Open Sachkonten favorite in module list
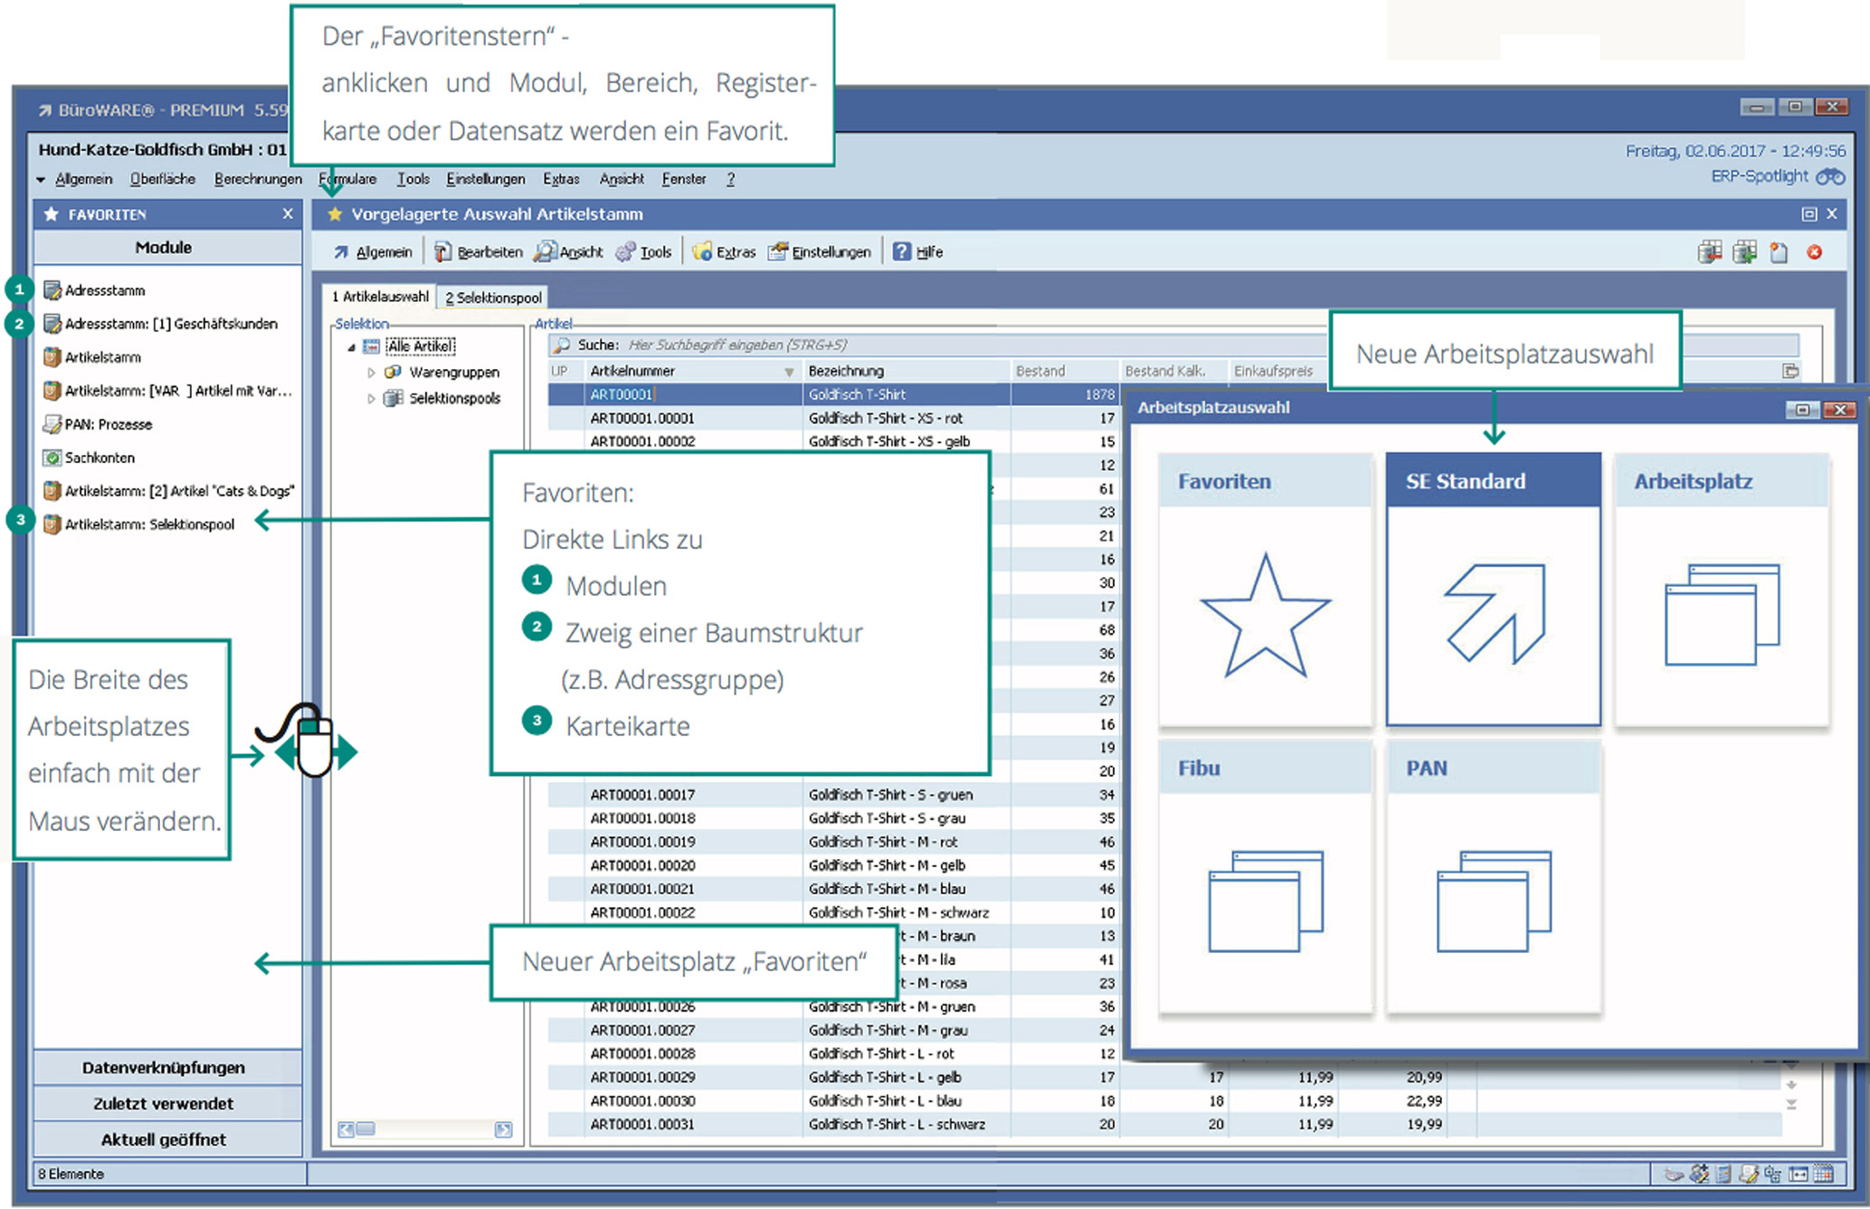The image size is (1870, 1209). click(x=100, y=458)
